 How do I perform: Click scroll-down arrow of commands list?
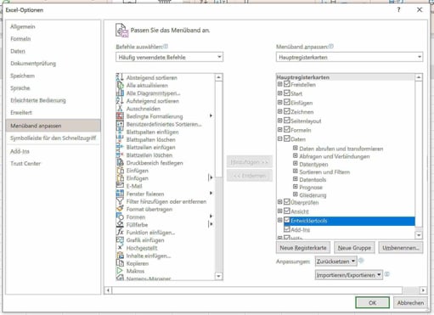coord(218,276)
